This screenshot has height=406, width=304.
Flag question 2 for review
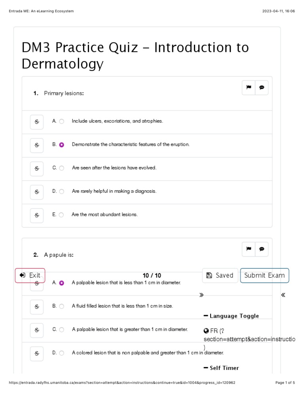pos(249,249)
